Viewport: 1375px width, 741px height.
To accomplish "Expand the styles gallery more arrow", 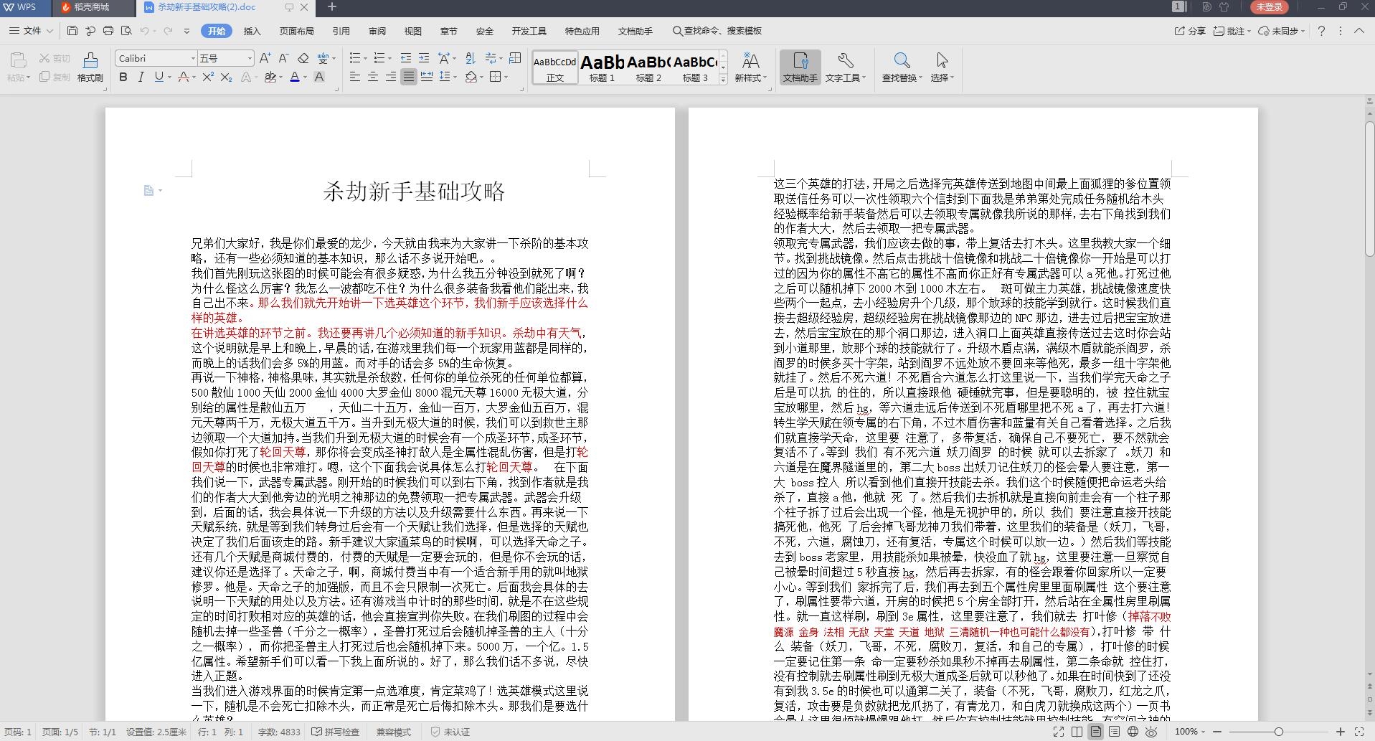I will pyautogui.click(x=723, y=79).
